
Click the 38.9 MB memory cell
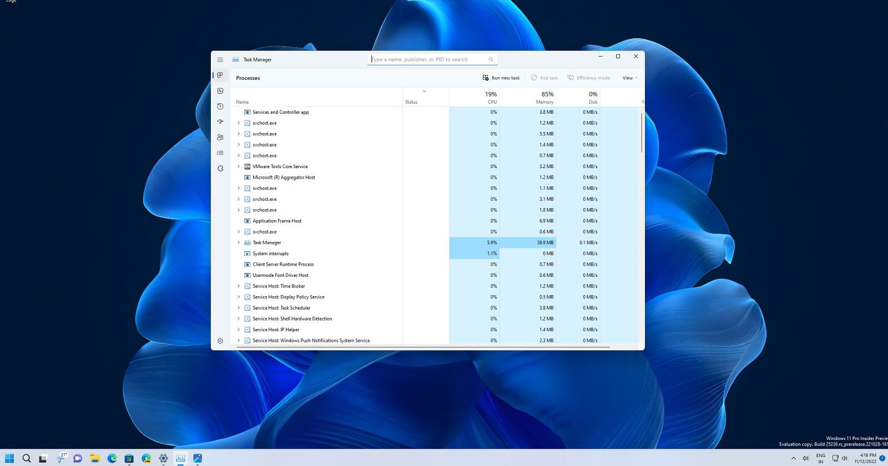click(x=527, y=242)
